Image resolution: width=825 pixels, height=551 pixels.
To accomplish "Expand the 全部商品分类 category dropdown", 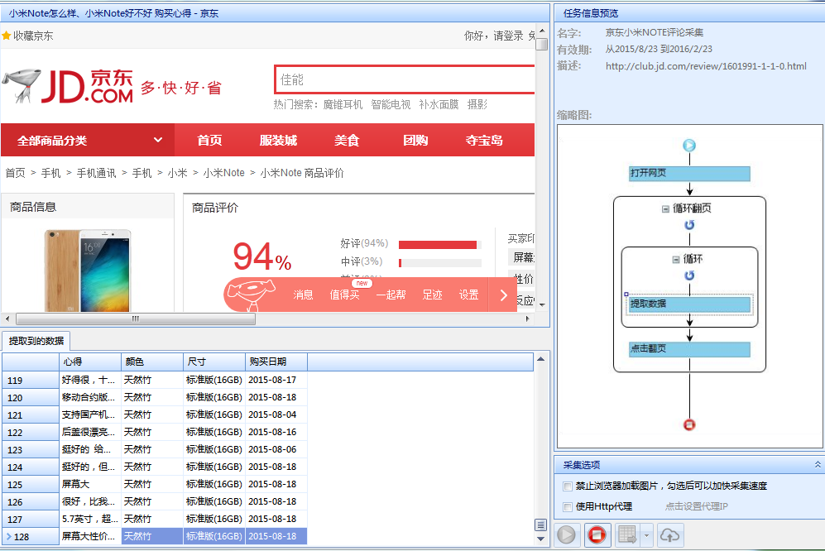I will click(88, 141).
